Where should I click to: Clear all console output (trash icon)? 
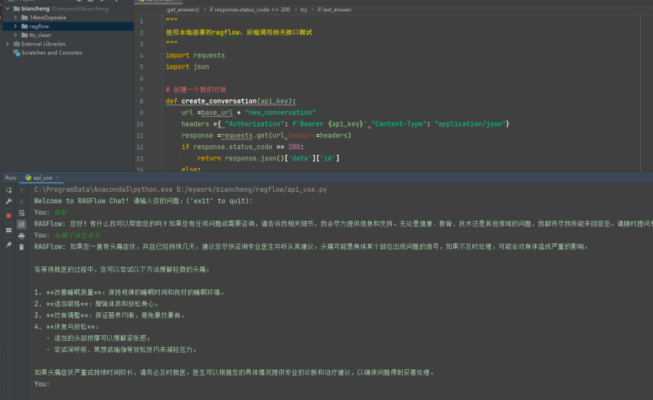point(22,247)
